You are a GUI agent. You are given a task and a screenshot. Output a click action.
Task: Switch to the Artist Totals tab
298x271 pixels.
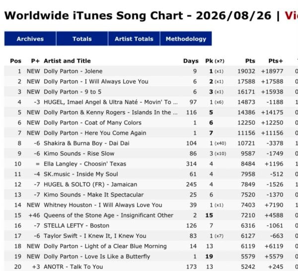(x=134, y=39)
